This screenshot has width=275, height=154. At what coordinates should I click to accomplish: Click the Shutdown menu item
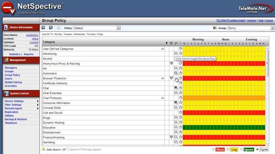11,123
